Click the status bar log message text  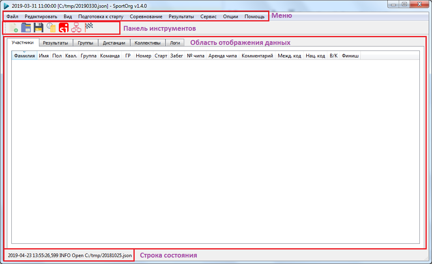pyautogui.click(x=70, y=256)
